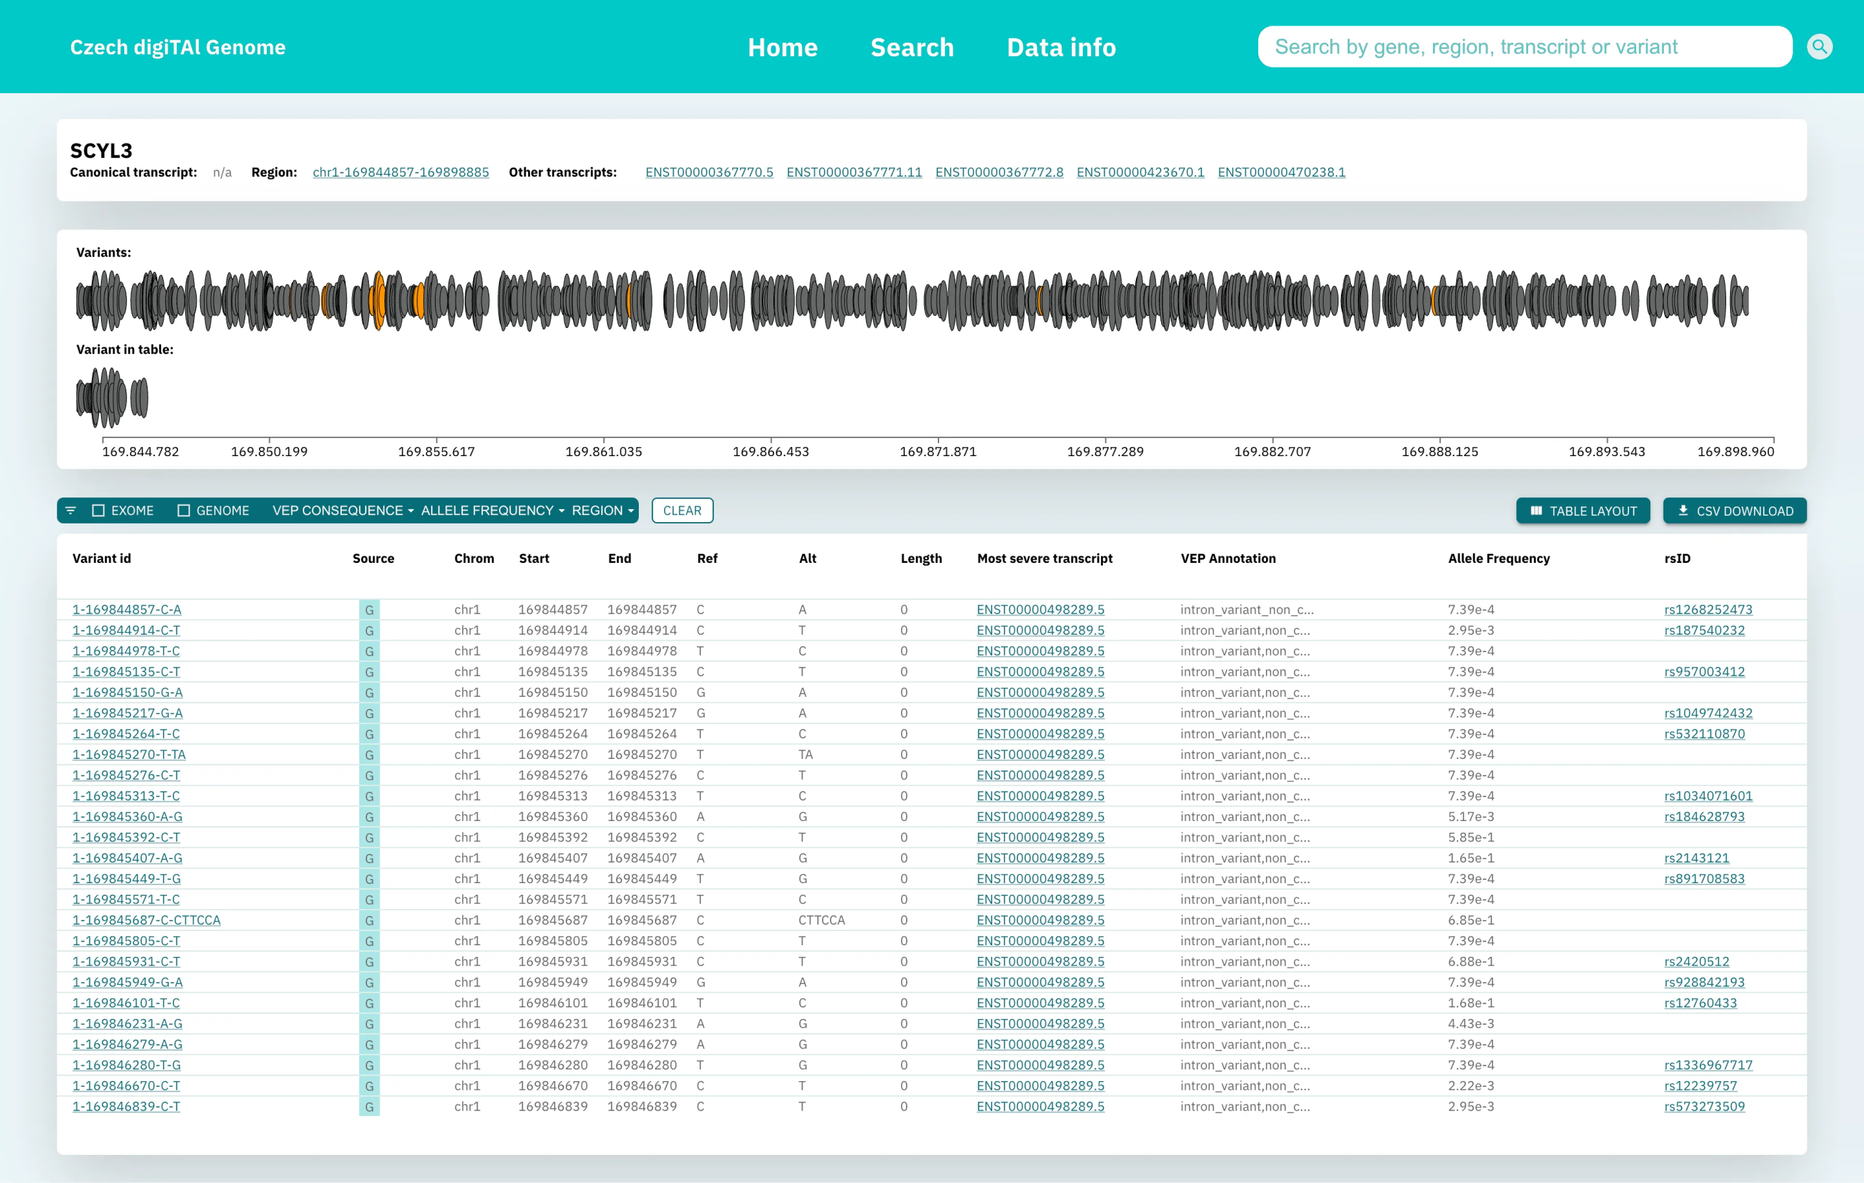
Task: Click the G source badge for variant 1-169845931-C-T
Action: pyautogui.click(x=369, y=961)
